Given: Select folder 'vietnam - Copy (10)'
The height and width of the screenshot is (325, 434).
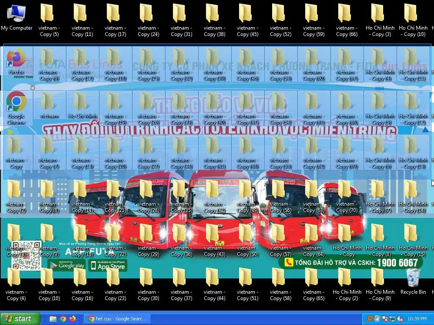Looking at the screenshot, I should (x=49, y=284).
